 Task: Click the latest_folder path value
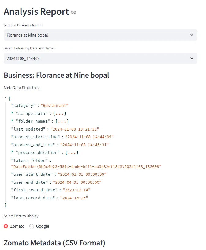[86, 166]
